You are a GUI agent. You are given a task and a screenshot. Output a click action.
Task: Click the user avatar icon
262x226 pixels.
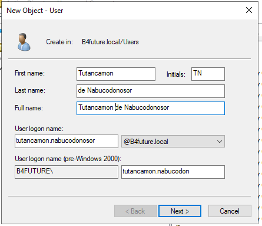tap(24, 42)
